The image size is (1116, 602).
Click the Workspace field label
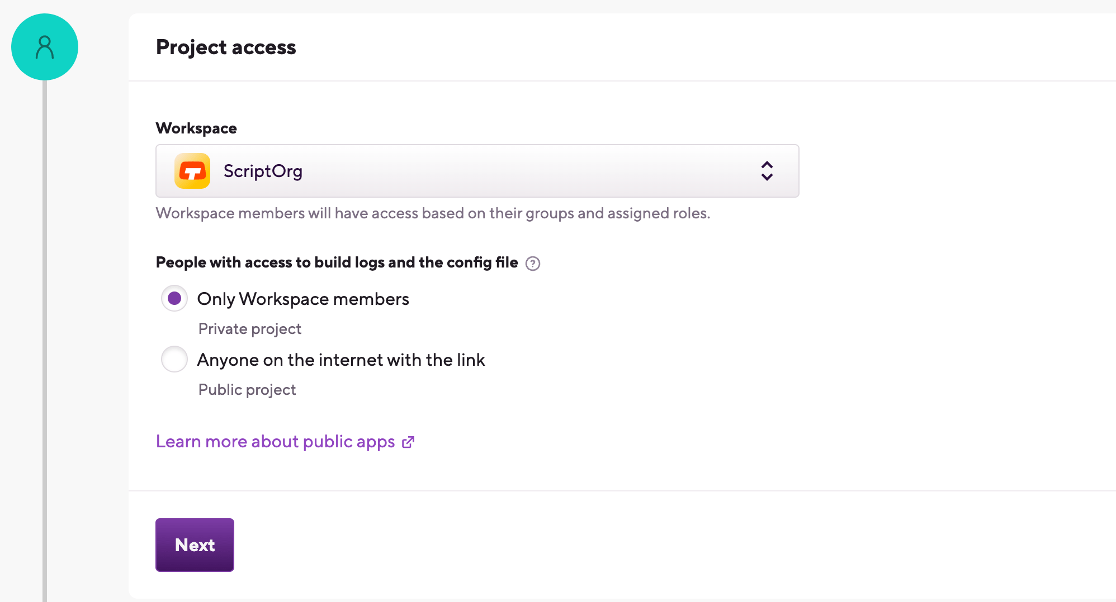coord(196,128)
